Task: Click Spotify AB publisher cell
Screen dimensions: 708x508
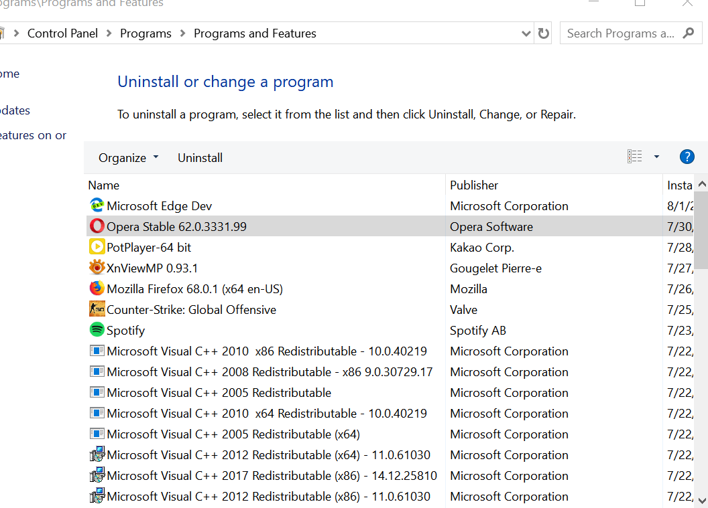Action: pyautogui.click(x=478, y=331)
